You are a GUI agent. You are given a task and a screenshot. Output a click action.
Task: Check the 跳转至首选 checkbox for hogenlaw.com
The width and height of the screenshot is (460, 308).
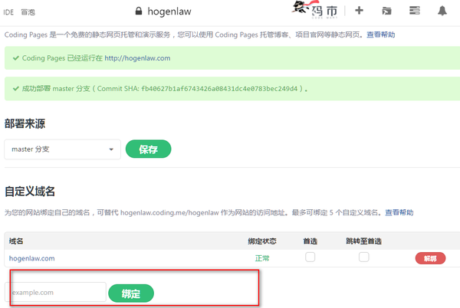click(x=363, y=257)
